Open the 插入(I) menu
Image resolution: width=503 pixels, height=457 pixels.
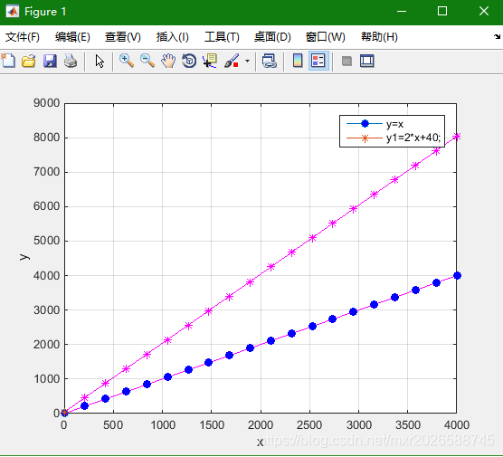[x=173, y=37]
